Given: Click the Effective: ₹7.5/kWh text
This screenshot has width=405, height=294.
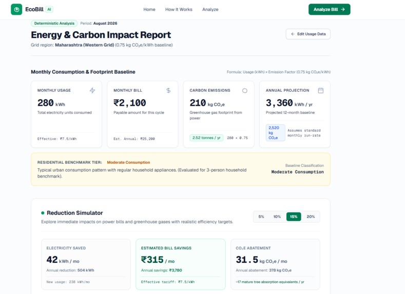Looking at the screenshot, I should [57, 139].
